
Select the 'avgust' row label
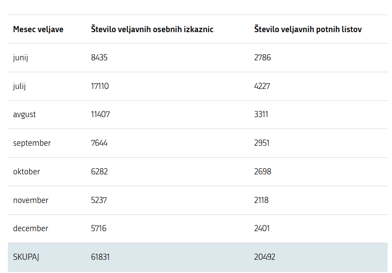tap(25, 115)
